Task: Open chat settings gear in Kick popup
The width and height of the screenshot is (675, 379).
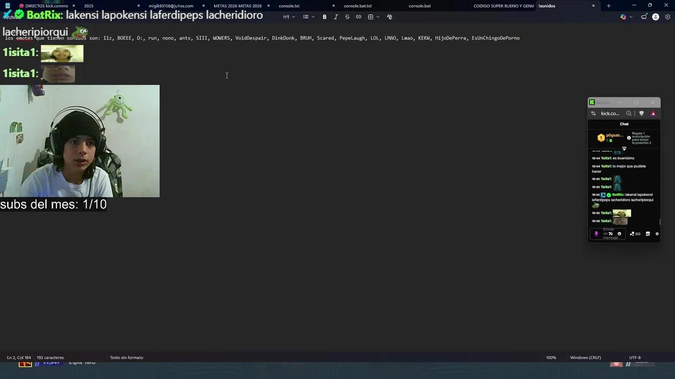Action: coord(657,234)
